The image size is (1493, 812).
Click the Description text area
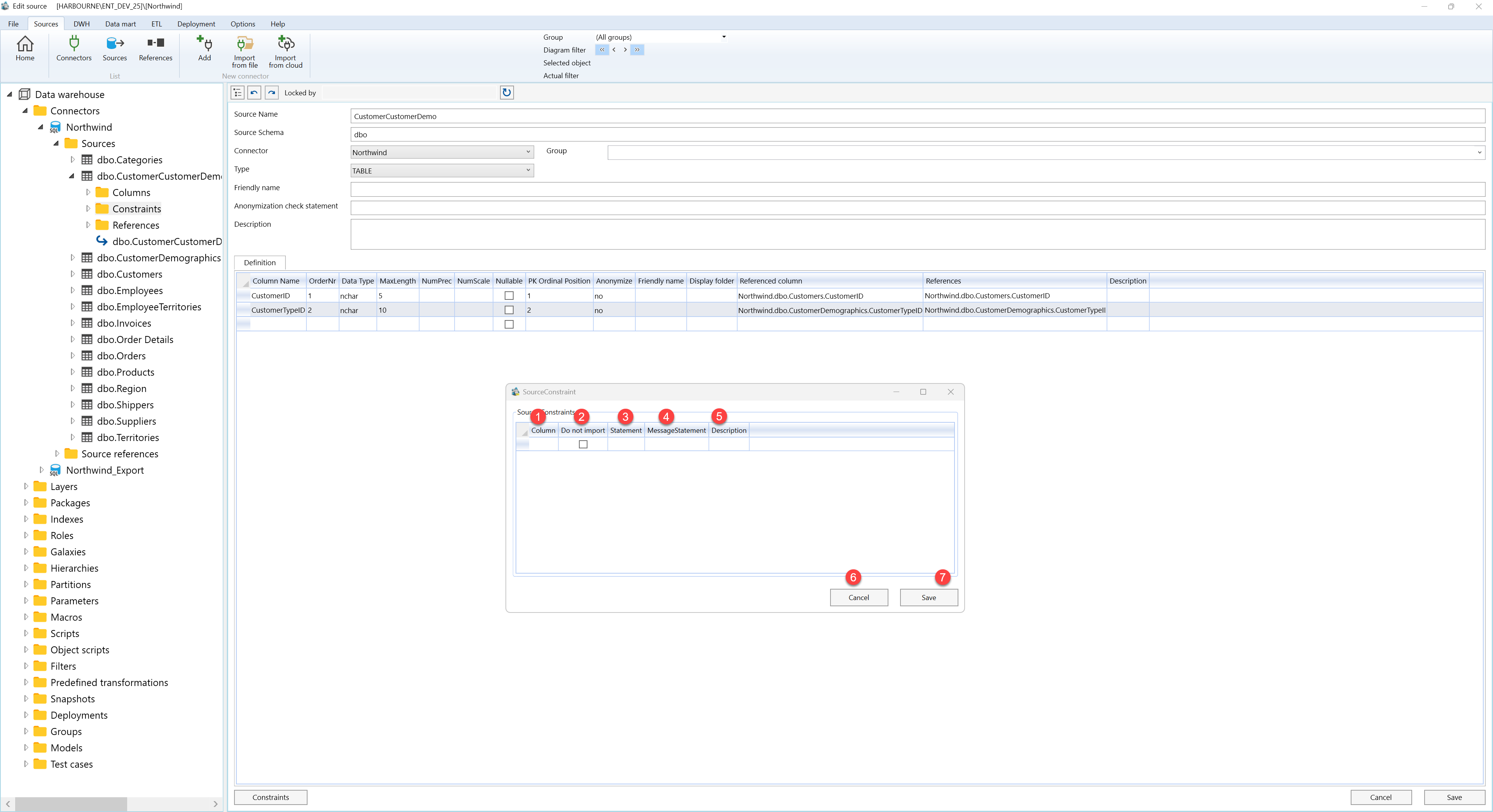click(x=918, y=234)
